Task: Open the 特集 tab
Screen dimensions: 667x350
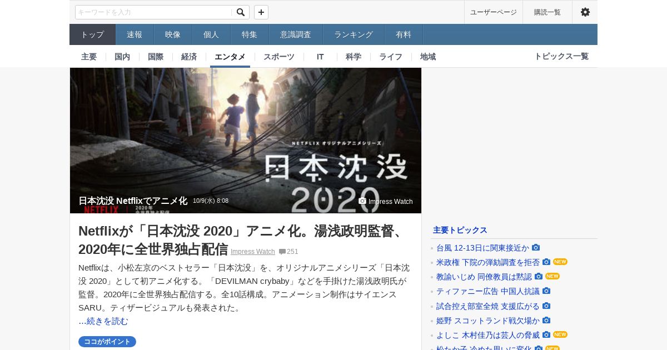Action: point(250,34)
